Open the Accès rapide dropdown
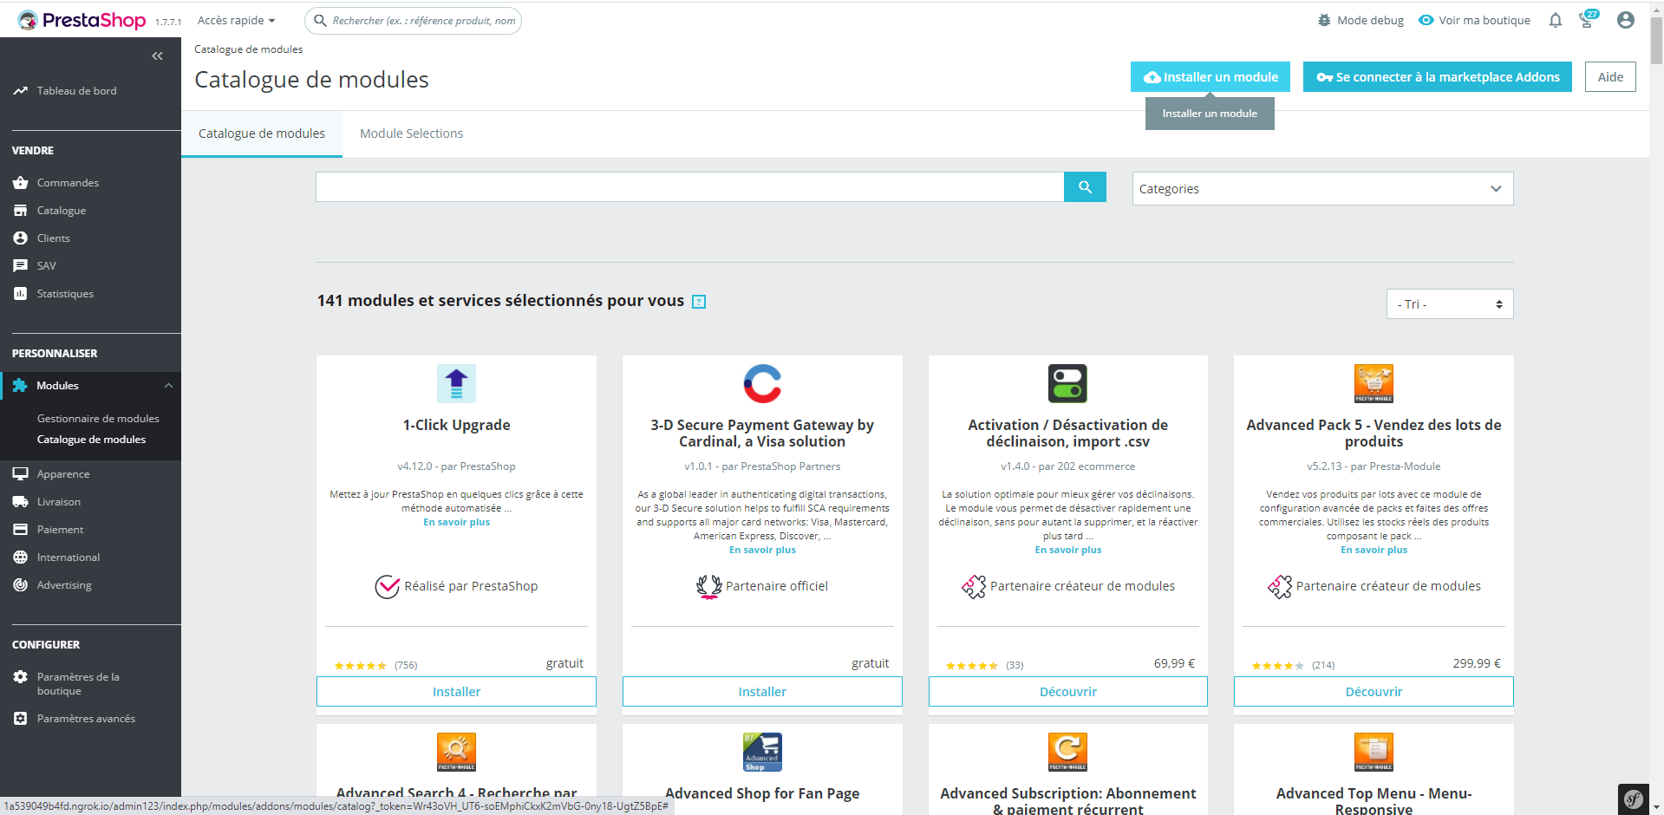 (236, 20)
